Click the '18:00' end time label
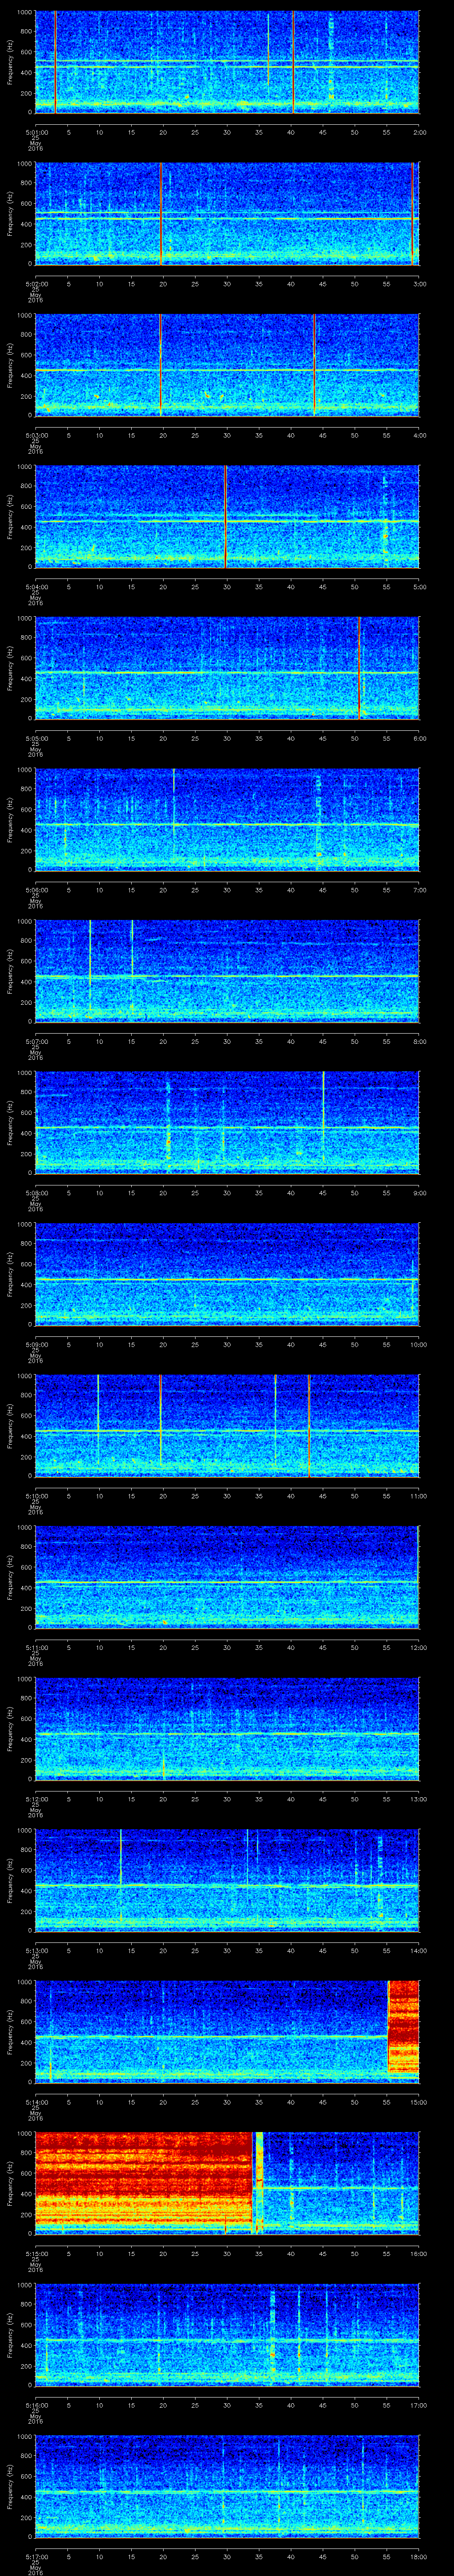Screen dimensions: 454x2576 (x=418, y=2557)
